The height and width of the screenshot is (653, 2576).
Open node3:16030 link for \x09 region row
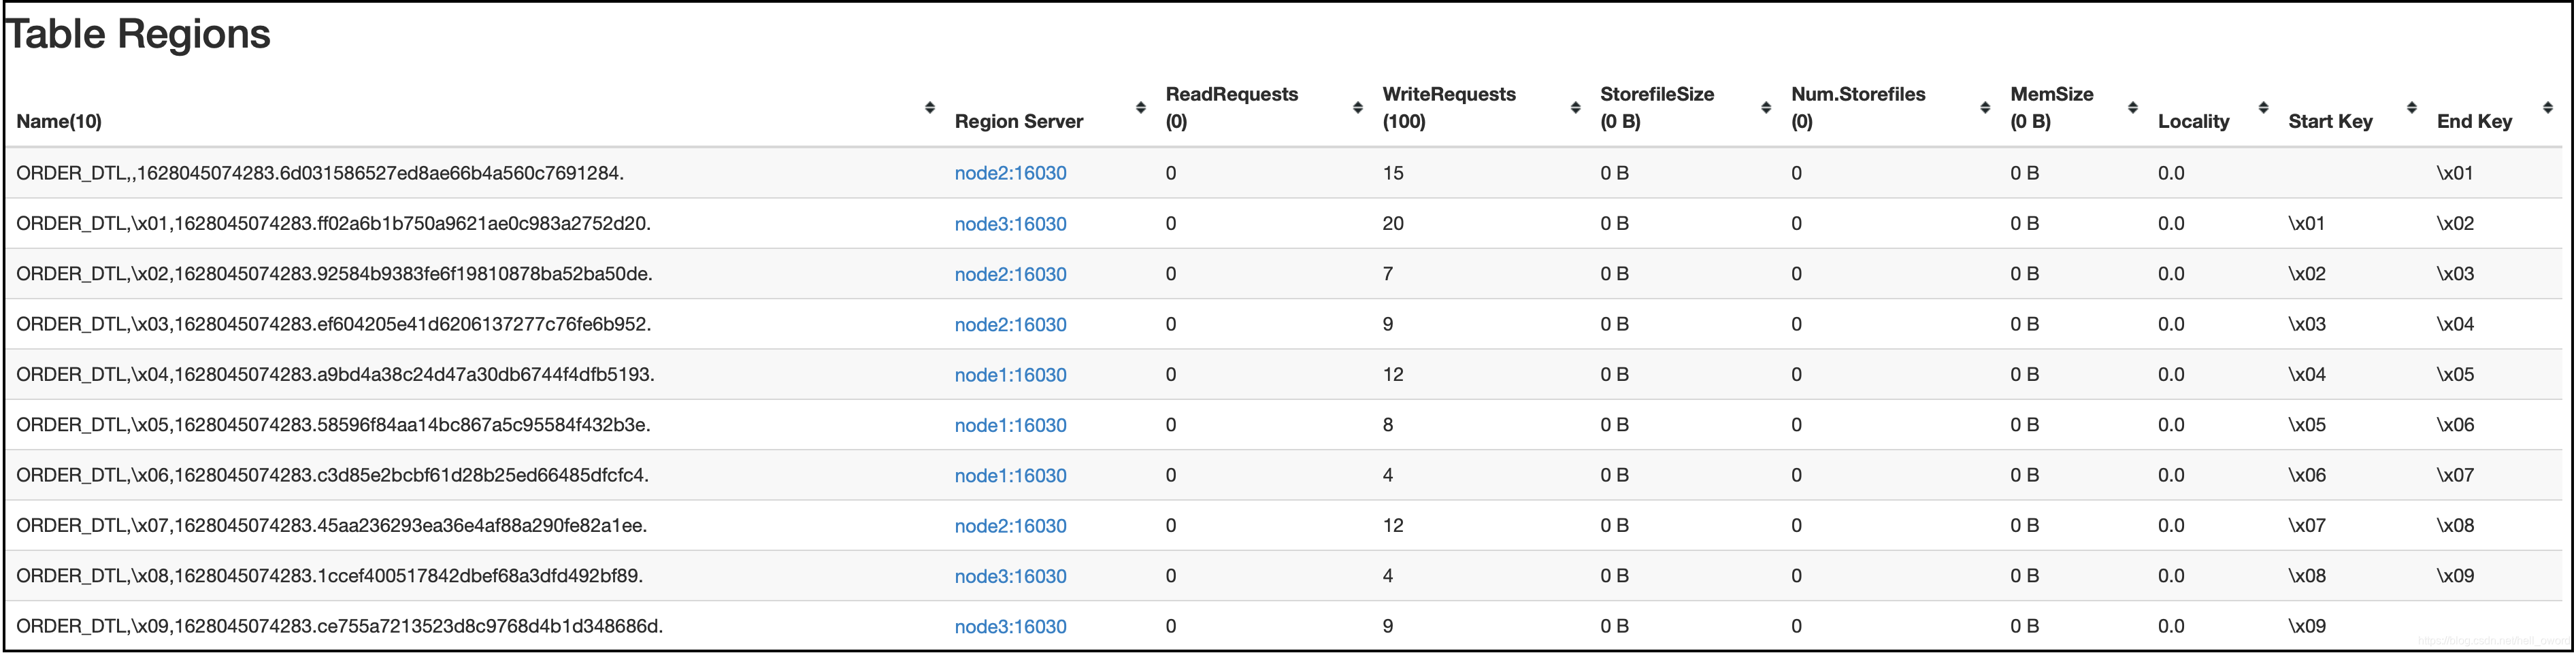[x=1010, y=626]
